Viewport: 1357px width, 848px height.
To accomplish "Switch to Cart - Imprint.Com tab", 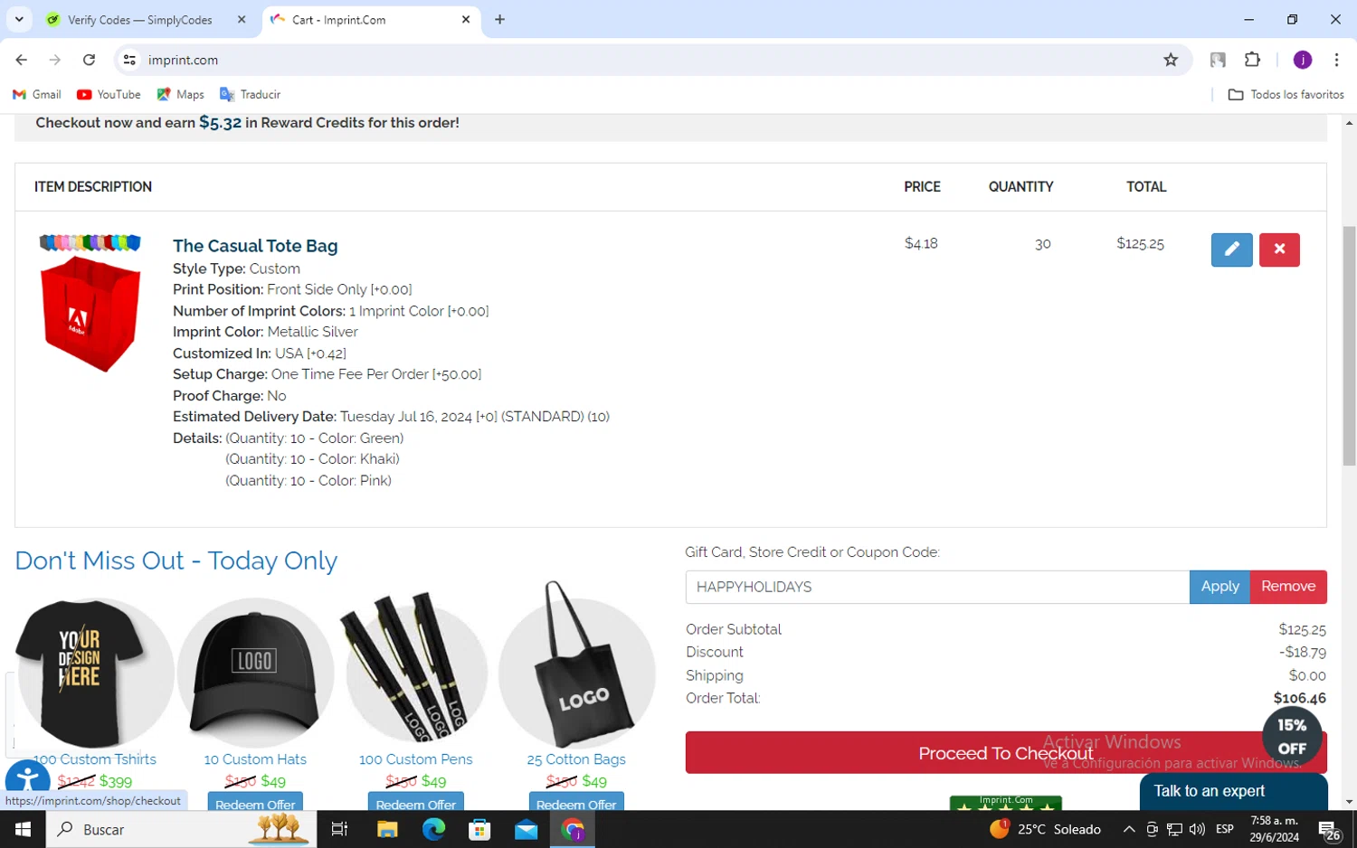I will tap(372, 20).
